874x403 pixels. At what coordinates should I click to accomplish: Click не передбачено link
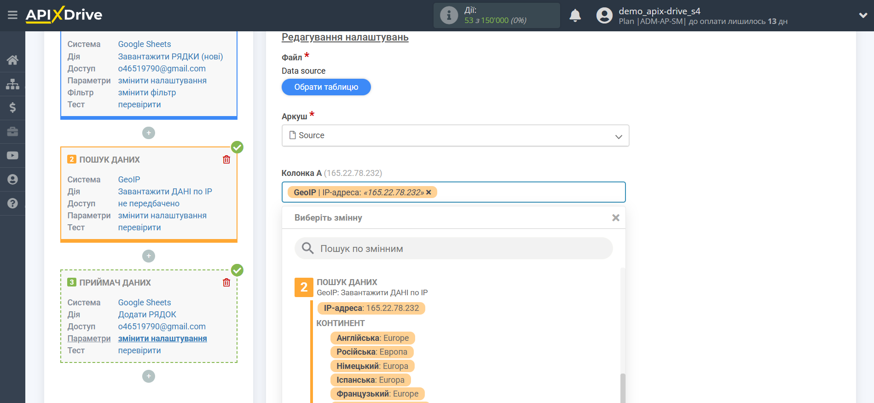[x=149, y=203]
